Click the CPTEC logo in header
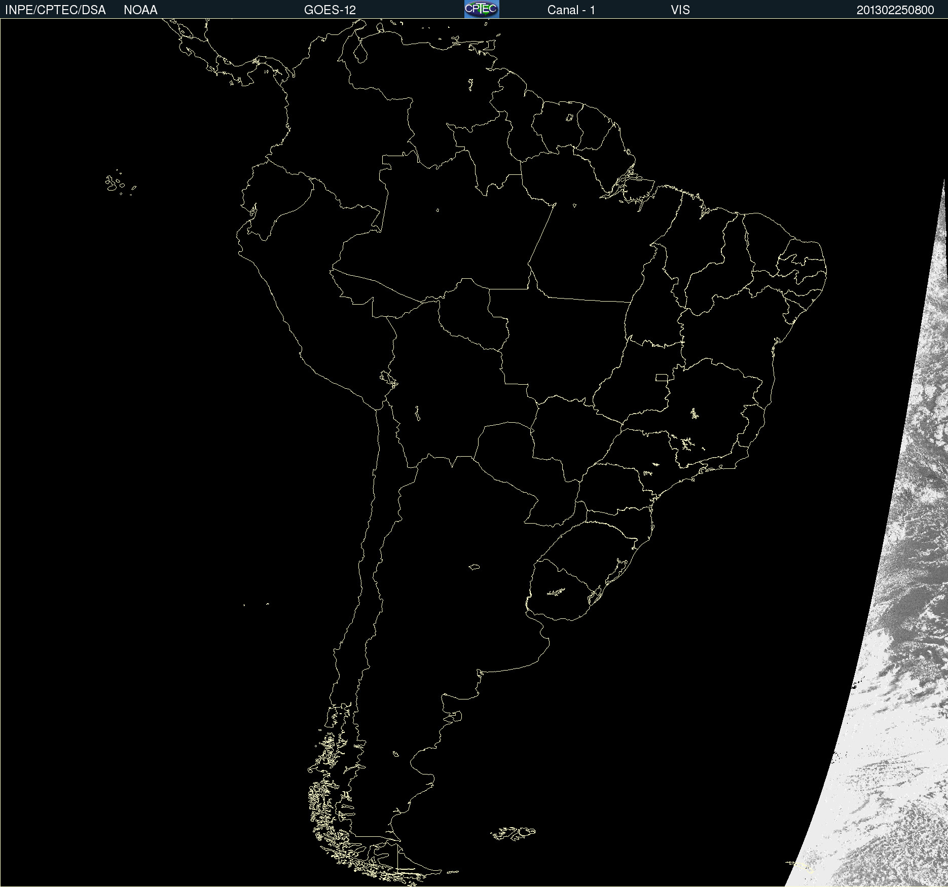Viewport: 948px width, 887px height. pos(482,9)
